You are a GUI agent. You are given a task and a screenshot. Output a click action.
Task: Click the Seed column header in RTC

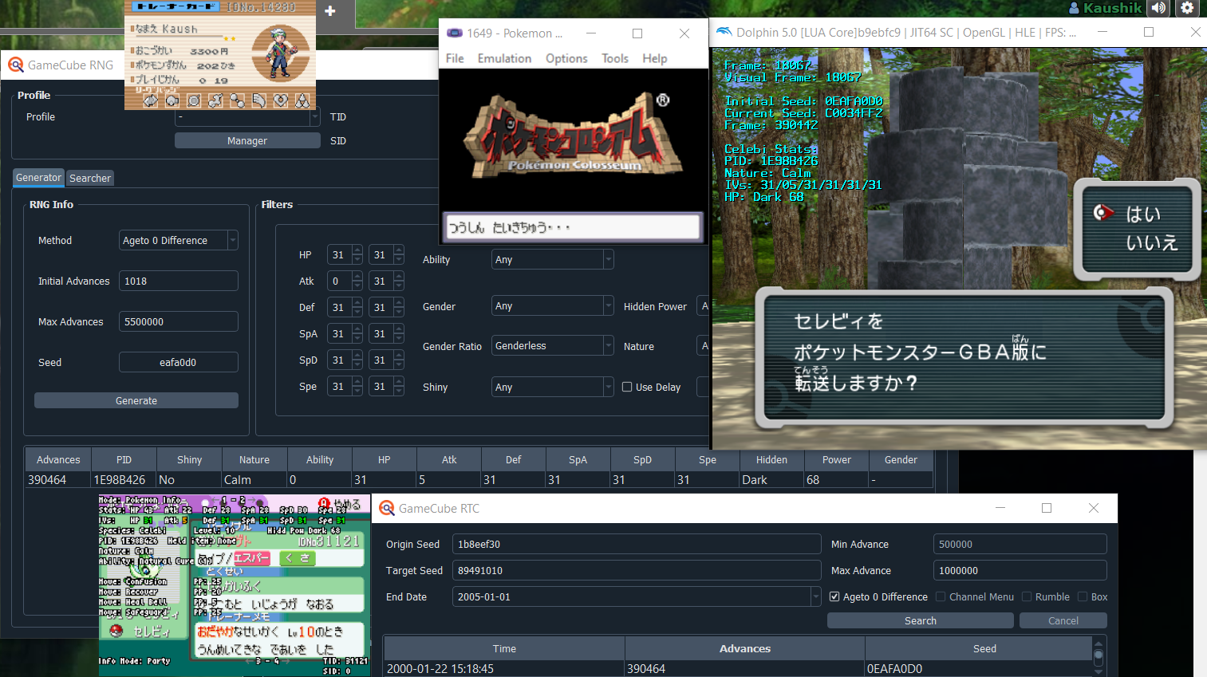point(984,648)
